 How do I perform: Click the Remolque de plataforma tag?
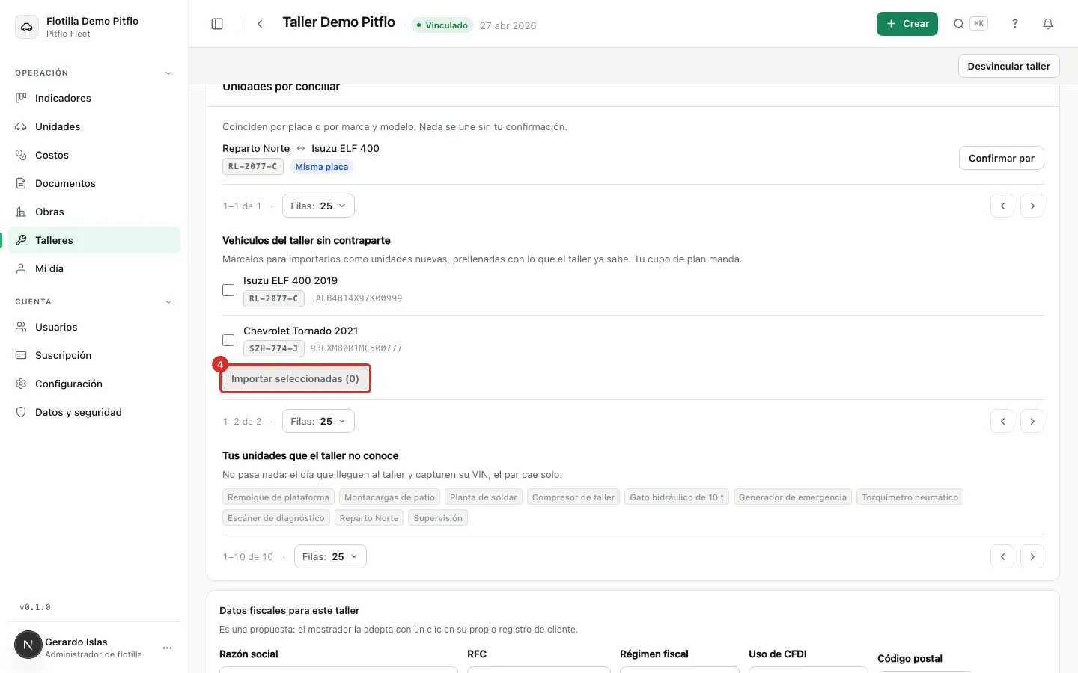pos(278,497)
